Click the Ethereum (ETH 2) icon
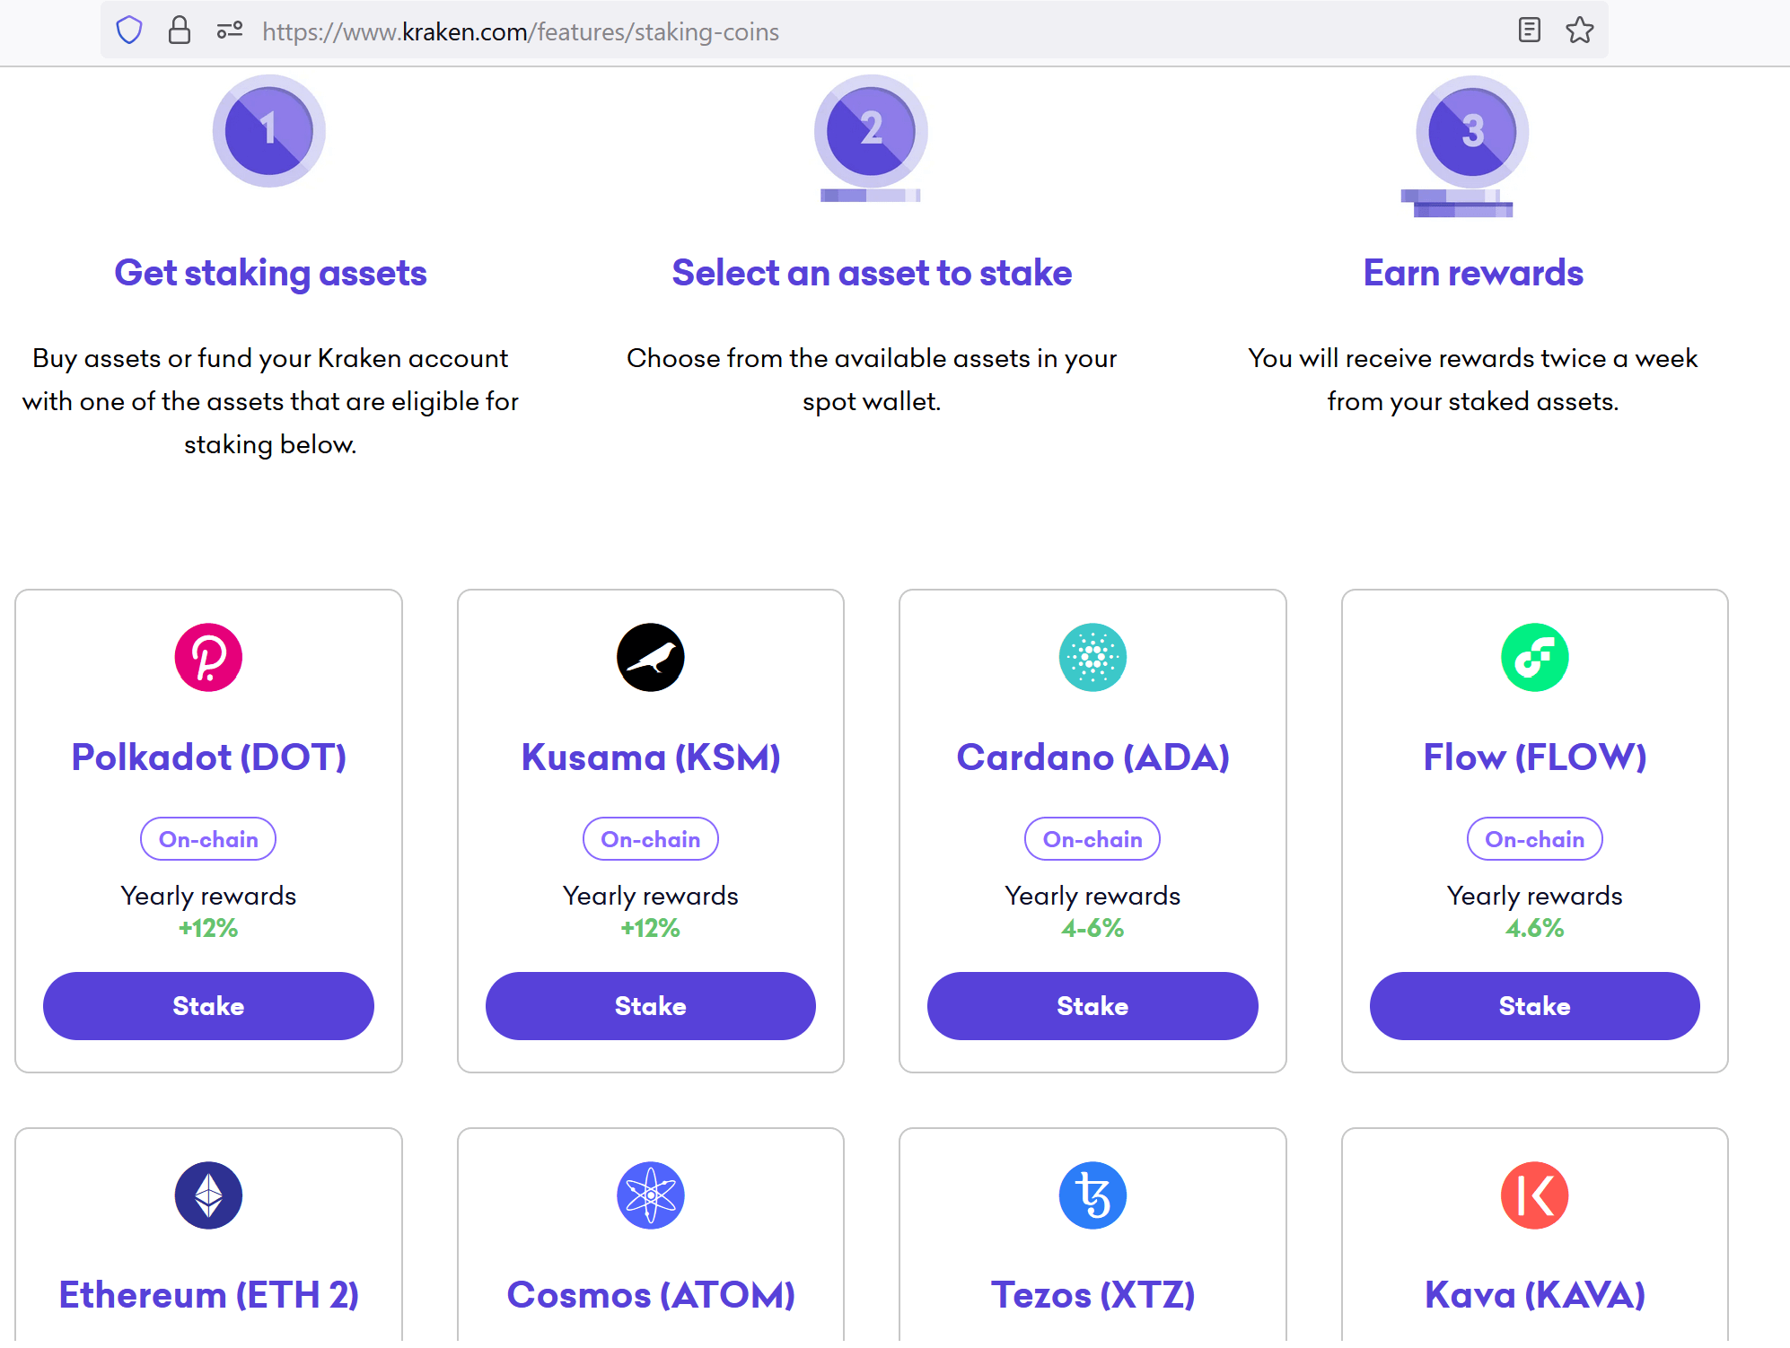Viewport: 1790px width, 1348px height. tap(208, 1195)
